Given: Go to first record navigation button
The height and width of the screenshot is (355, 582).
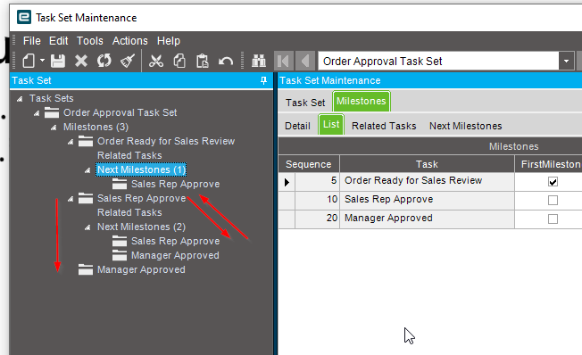Looking at the screenshot, I should (x=284, y=61).
